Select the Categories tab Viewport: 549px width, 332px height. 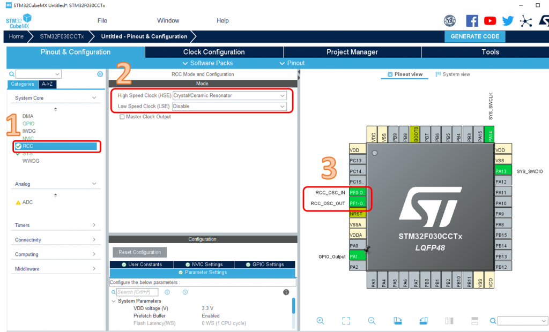coord(23,84)
